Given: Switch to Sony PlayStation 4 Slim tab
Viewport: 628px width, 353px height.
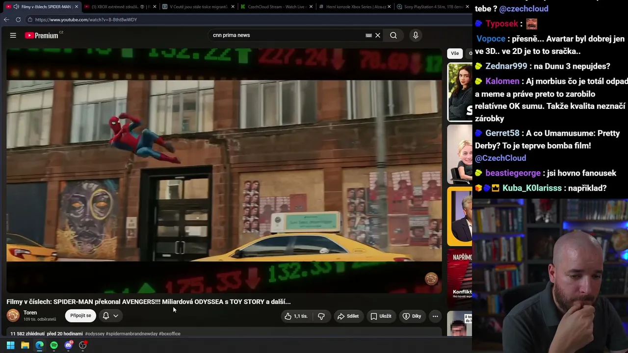Looking at the screenshot, I should pyautogui.click(x=433, y=7).
